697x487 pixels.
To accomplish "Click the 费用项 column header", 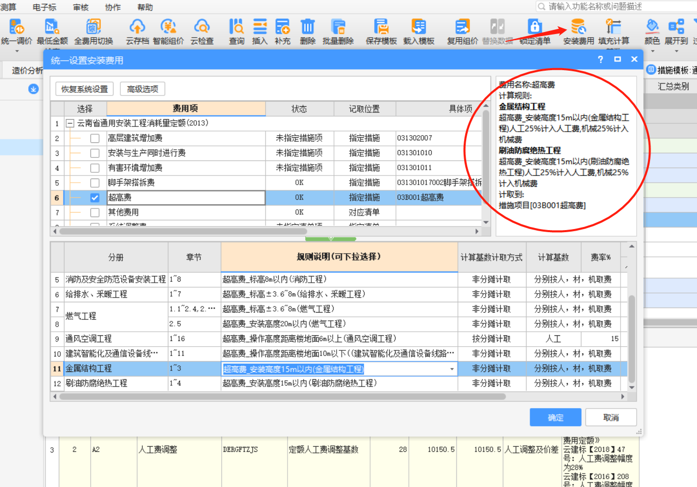I will 186,108.
